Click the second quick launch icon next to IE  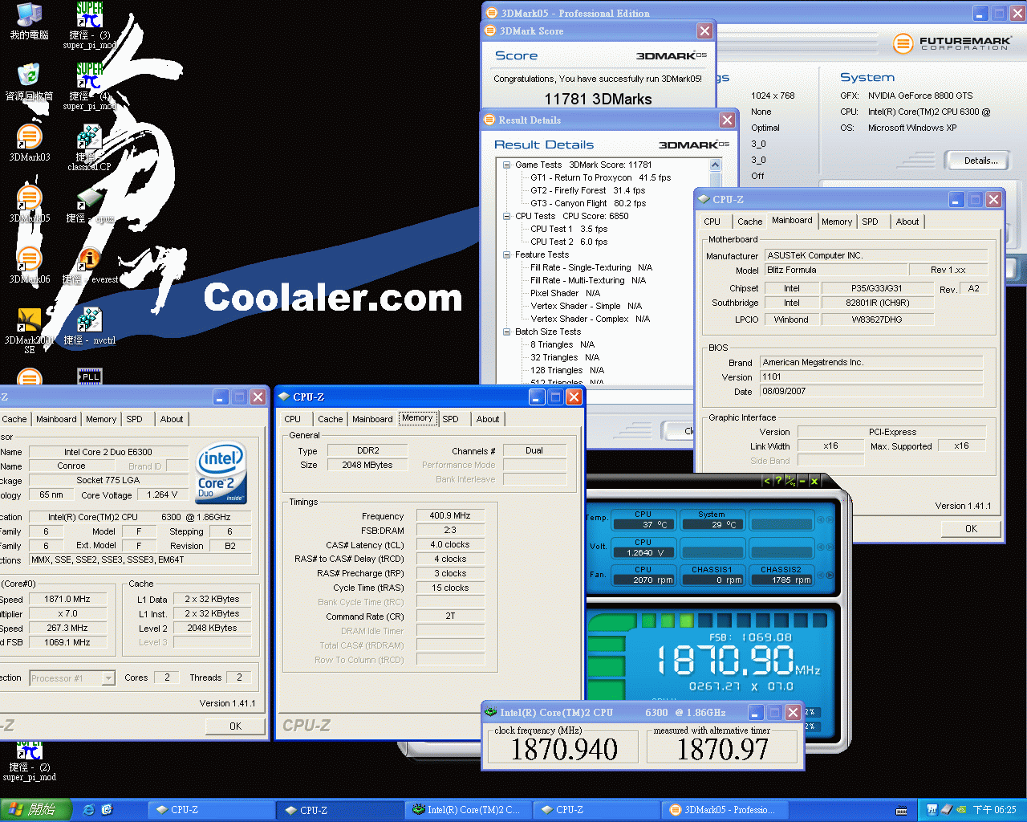pyautogui.click(x=107, y=810)
